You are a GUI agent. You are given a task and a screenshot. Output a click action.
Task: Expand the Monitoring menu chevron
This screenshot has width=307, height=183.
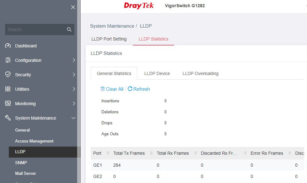point(74,103)
